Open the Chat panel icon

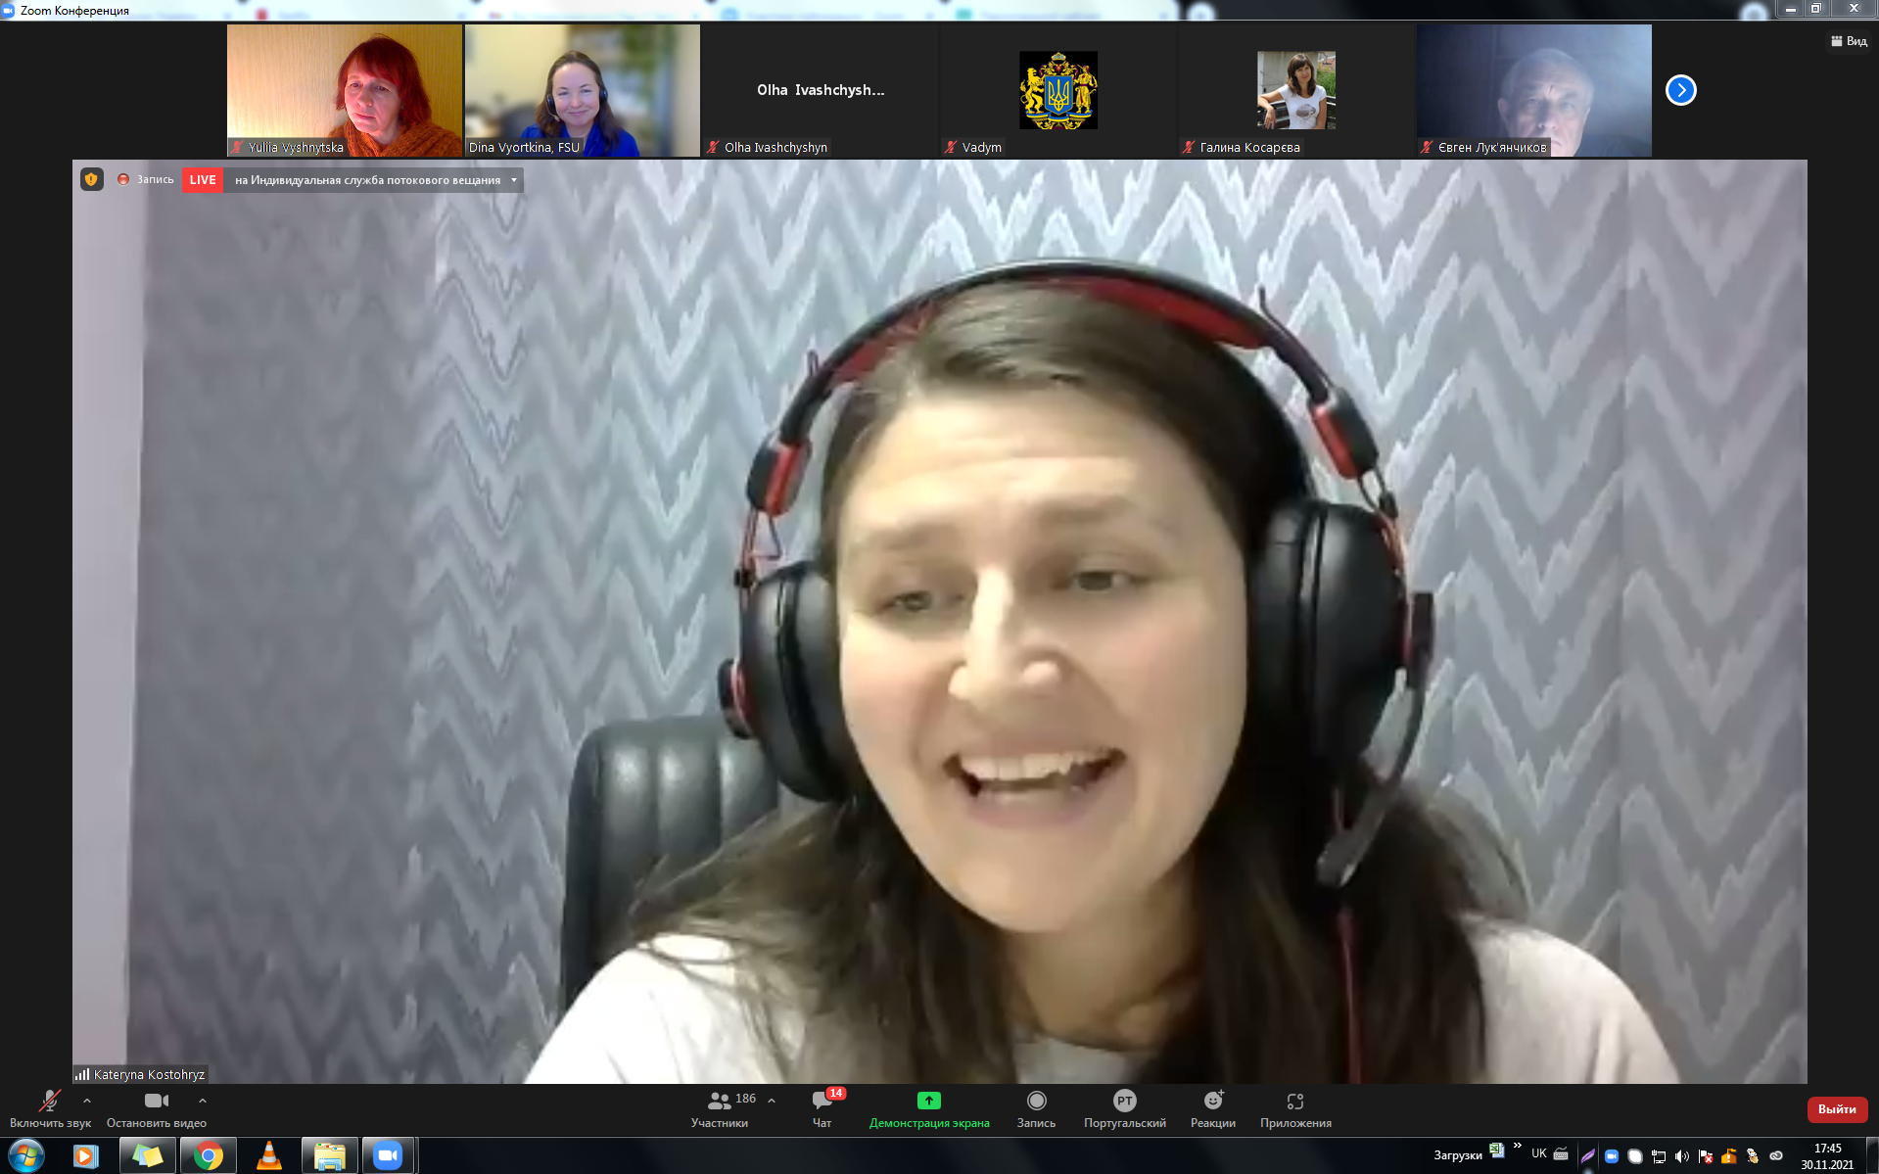click(822, 1102)
